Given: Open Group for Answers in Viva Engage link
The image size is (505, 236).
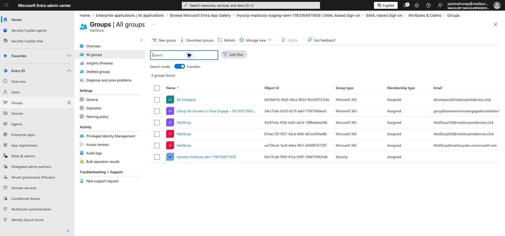Looking at the screenshot, I should 216,111.
